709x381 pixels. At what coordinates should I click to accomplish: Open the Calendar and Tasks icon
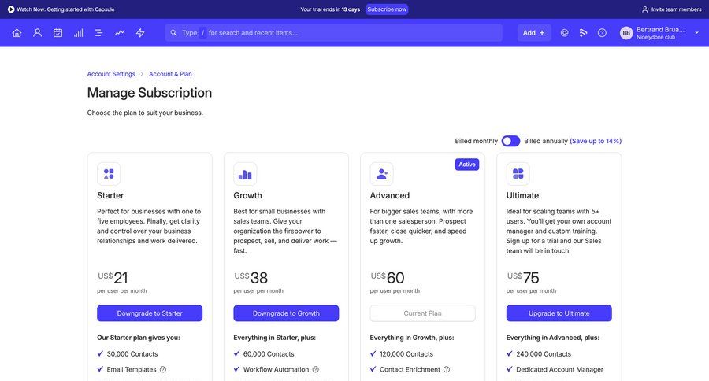pyautogui.click(x=58, y=33)
